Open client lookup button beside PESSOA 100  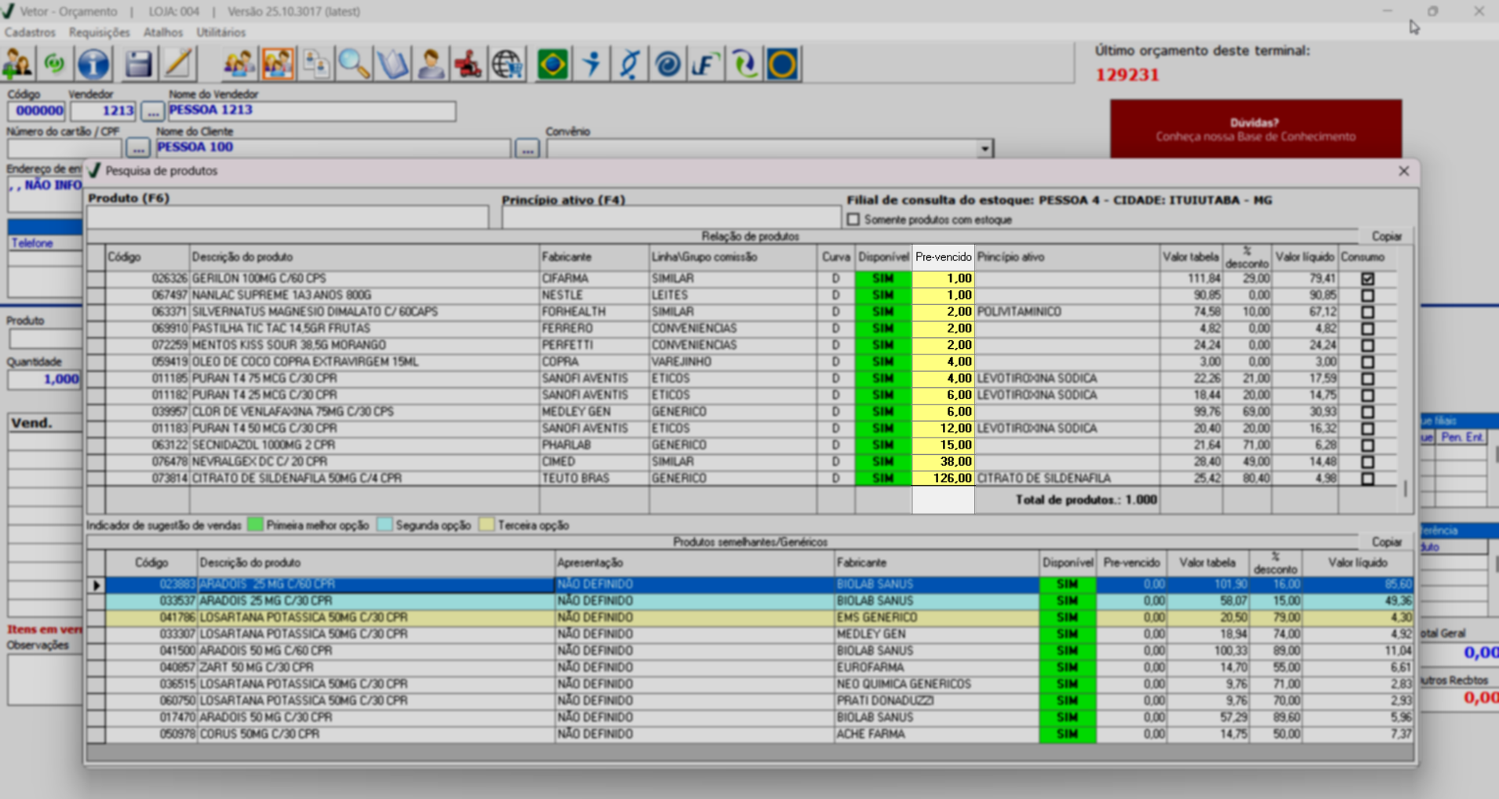527,148
